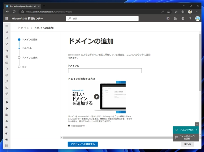The height and width of the screenshot is (152, 204).
Task: Open browser Collections icon
Action: 183,12
